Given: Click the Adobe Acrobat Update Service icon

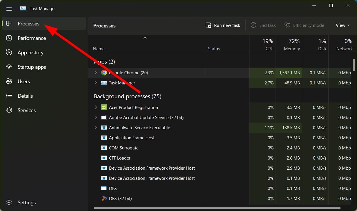Looking at the screenshot, I should [104, 117].
